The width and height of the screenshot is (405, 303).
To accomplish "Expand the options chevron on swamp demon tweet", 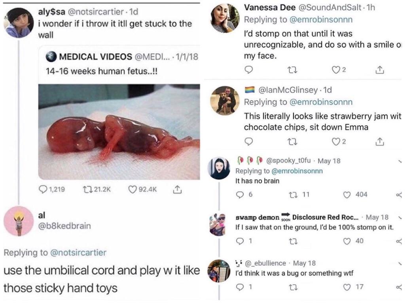I will point(400,217).
